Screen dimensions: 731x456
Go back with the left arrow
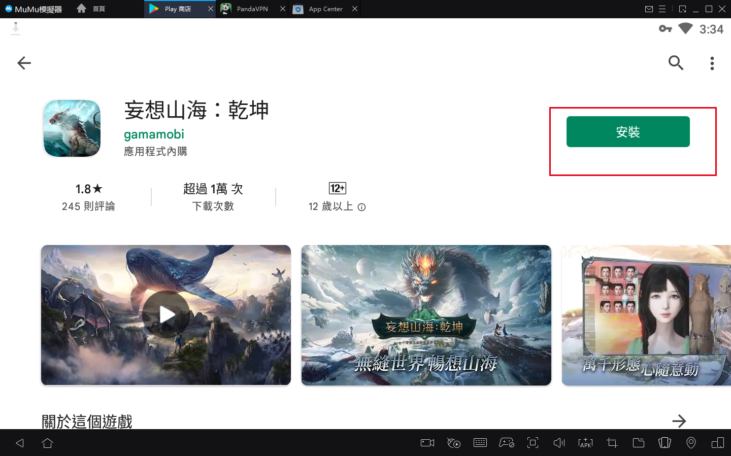pos(24,63)
